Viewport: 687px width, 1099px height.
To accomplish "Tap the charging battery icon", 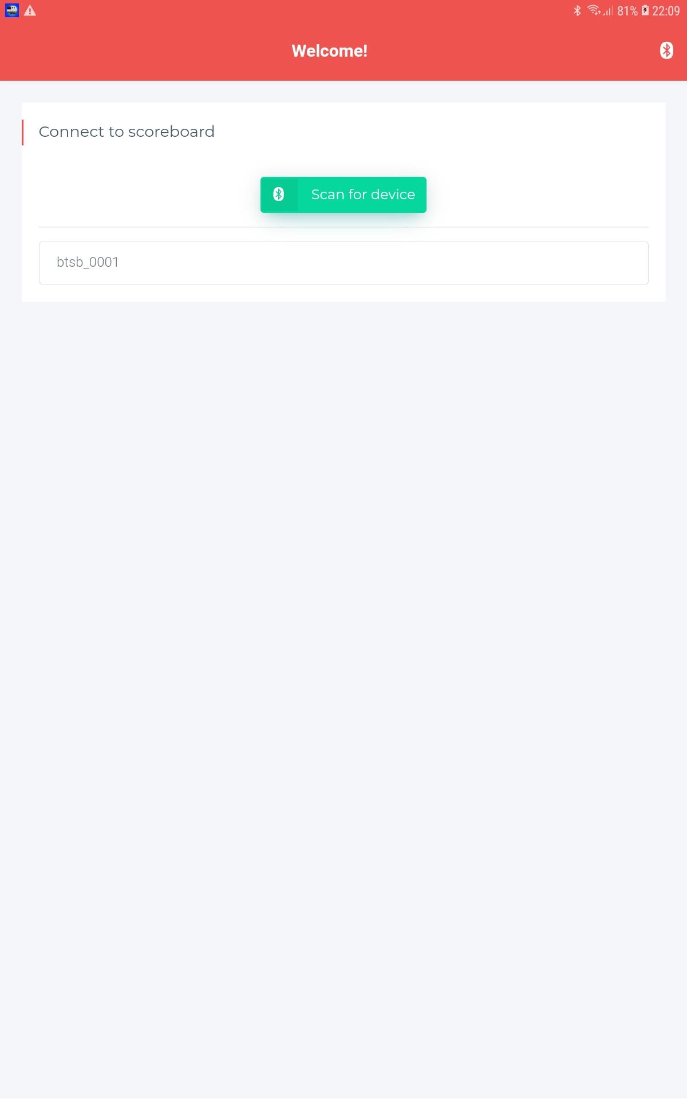I will pyautogui.click(x=645, y=11).
